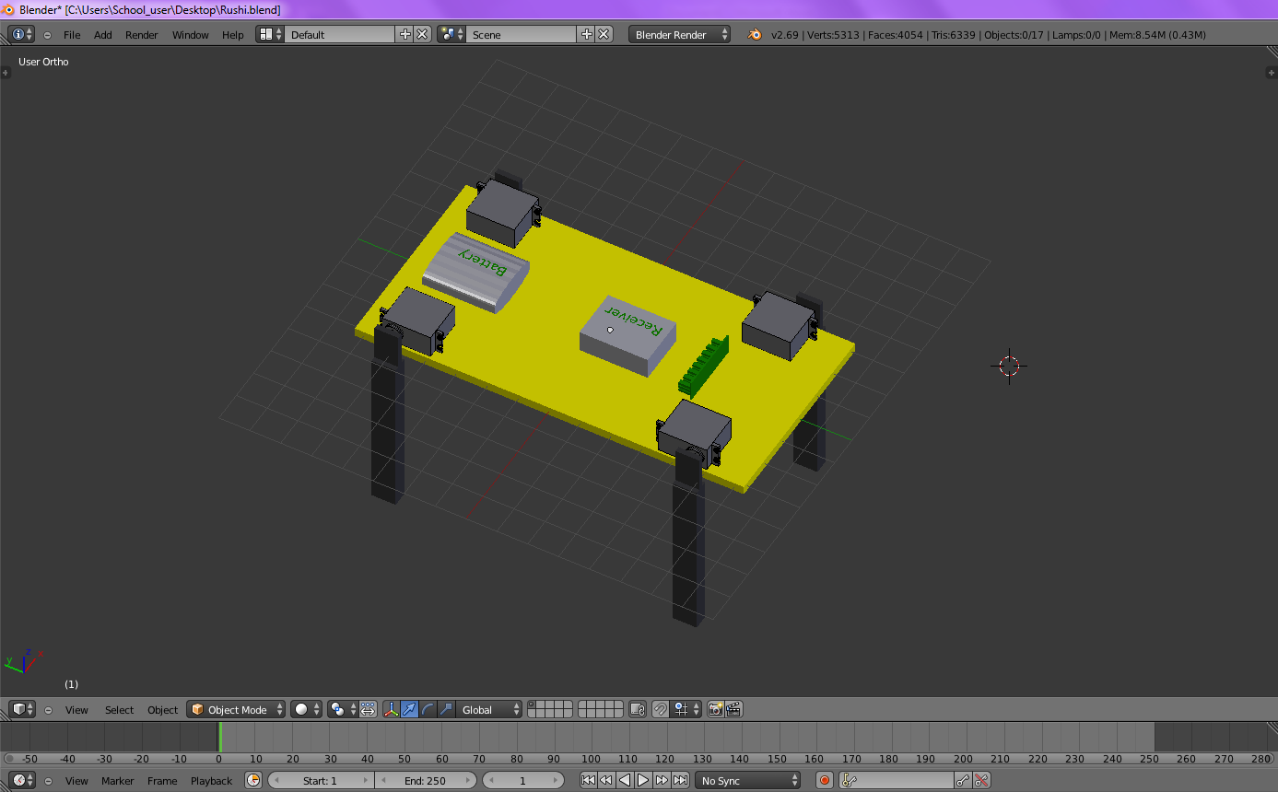Toggle use preview range clock icon
This screenshot has width=1278, height=792.
[x=253, y=780]
